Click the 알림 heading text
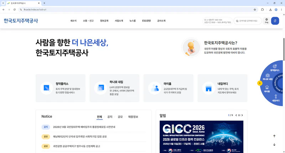This screenshot has width=285, height=153. click(163, 116)
